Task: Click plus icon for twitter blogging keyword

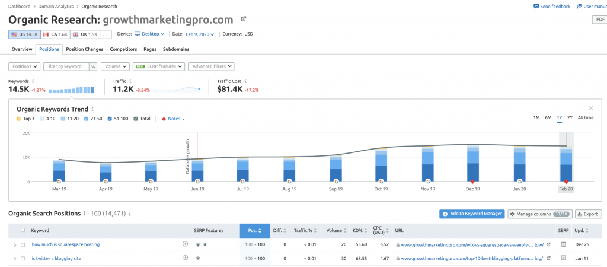Action: coord(185,258)
